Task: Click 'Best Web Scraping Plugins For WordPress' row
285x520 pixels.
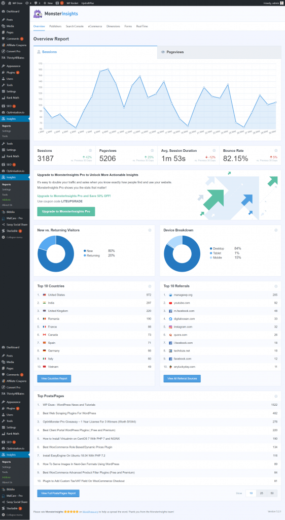Action: [157, 413]
